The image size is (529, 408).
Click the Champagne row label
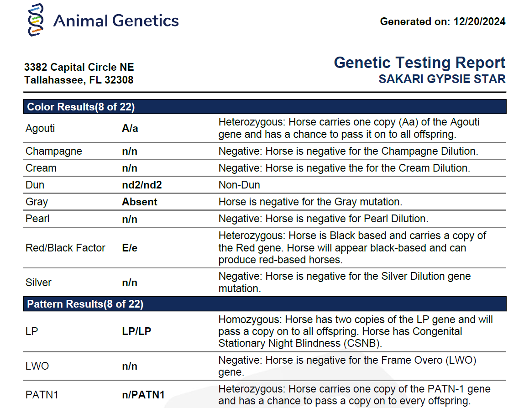pos(54,151)
